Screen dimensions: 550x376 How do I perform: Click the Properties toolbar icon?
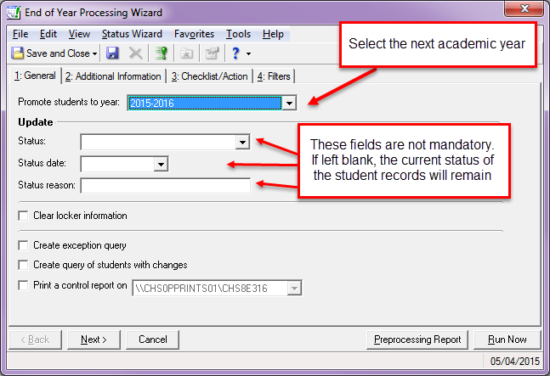click(x=213, y=53)
